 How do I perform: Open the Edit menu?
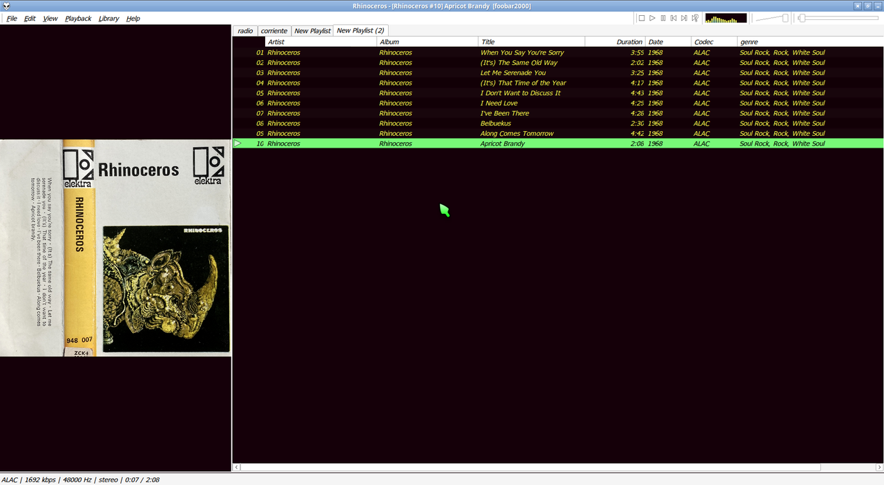pyautogui.click(x=30, y=19)
